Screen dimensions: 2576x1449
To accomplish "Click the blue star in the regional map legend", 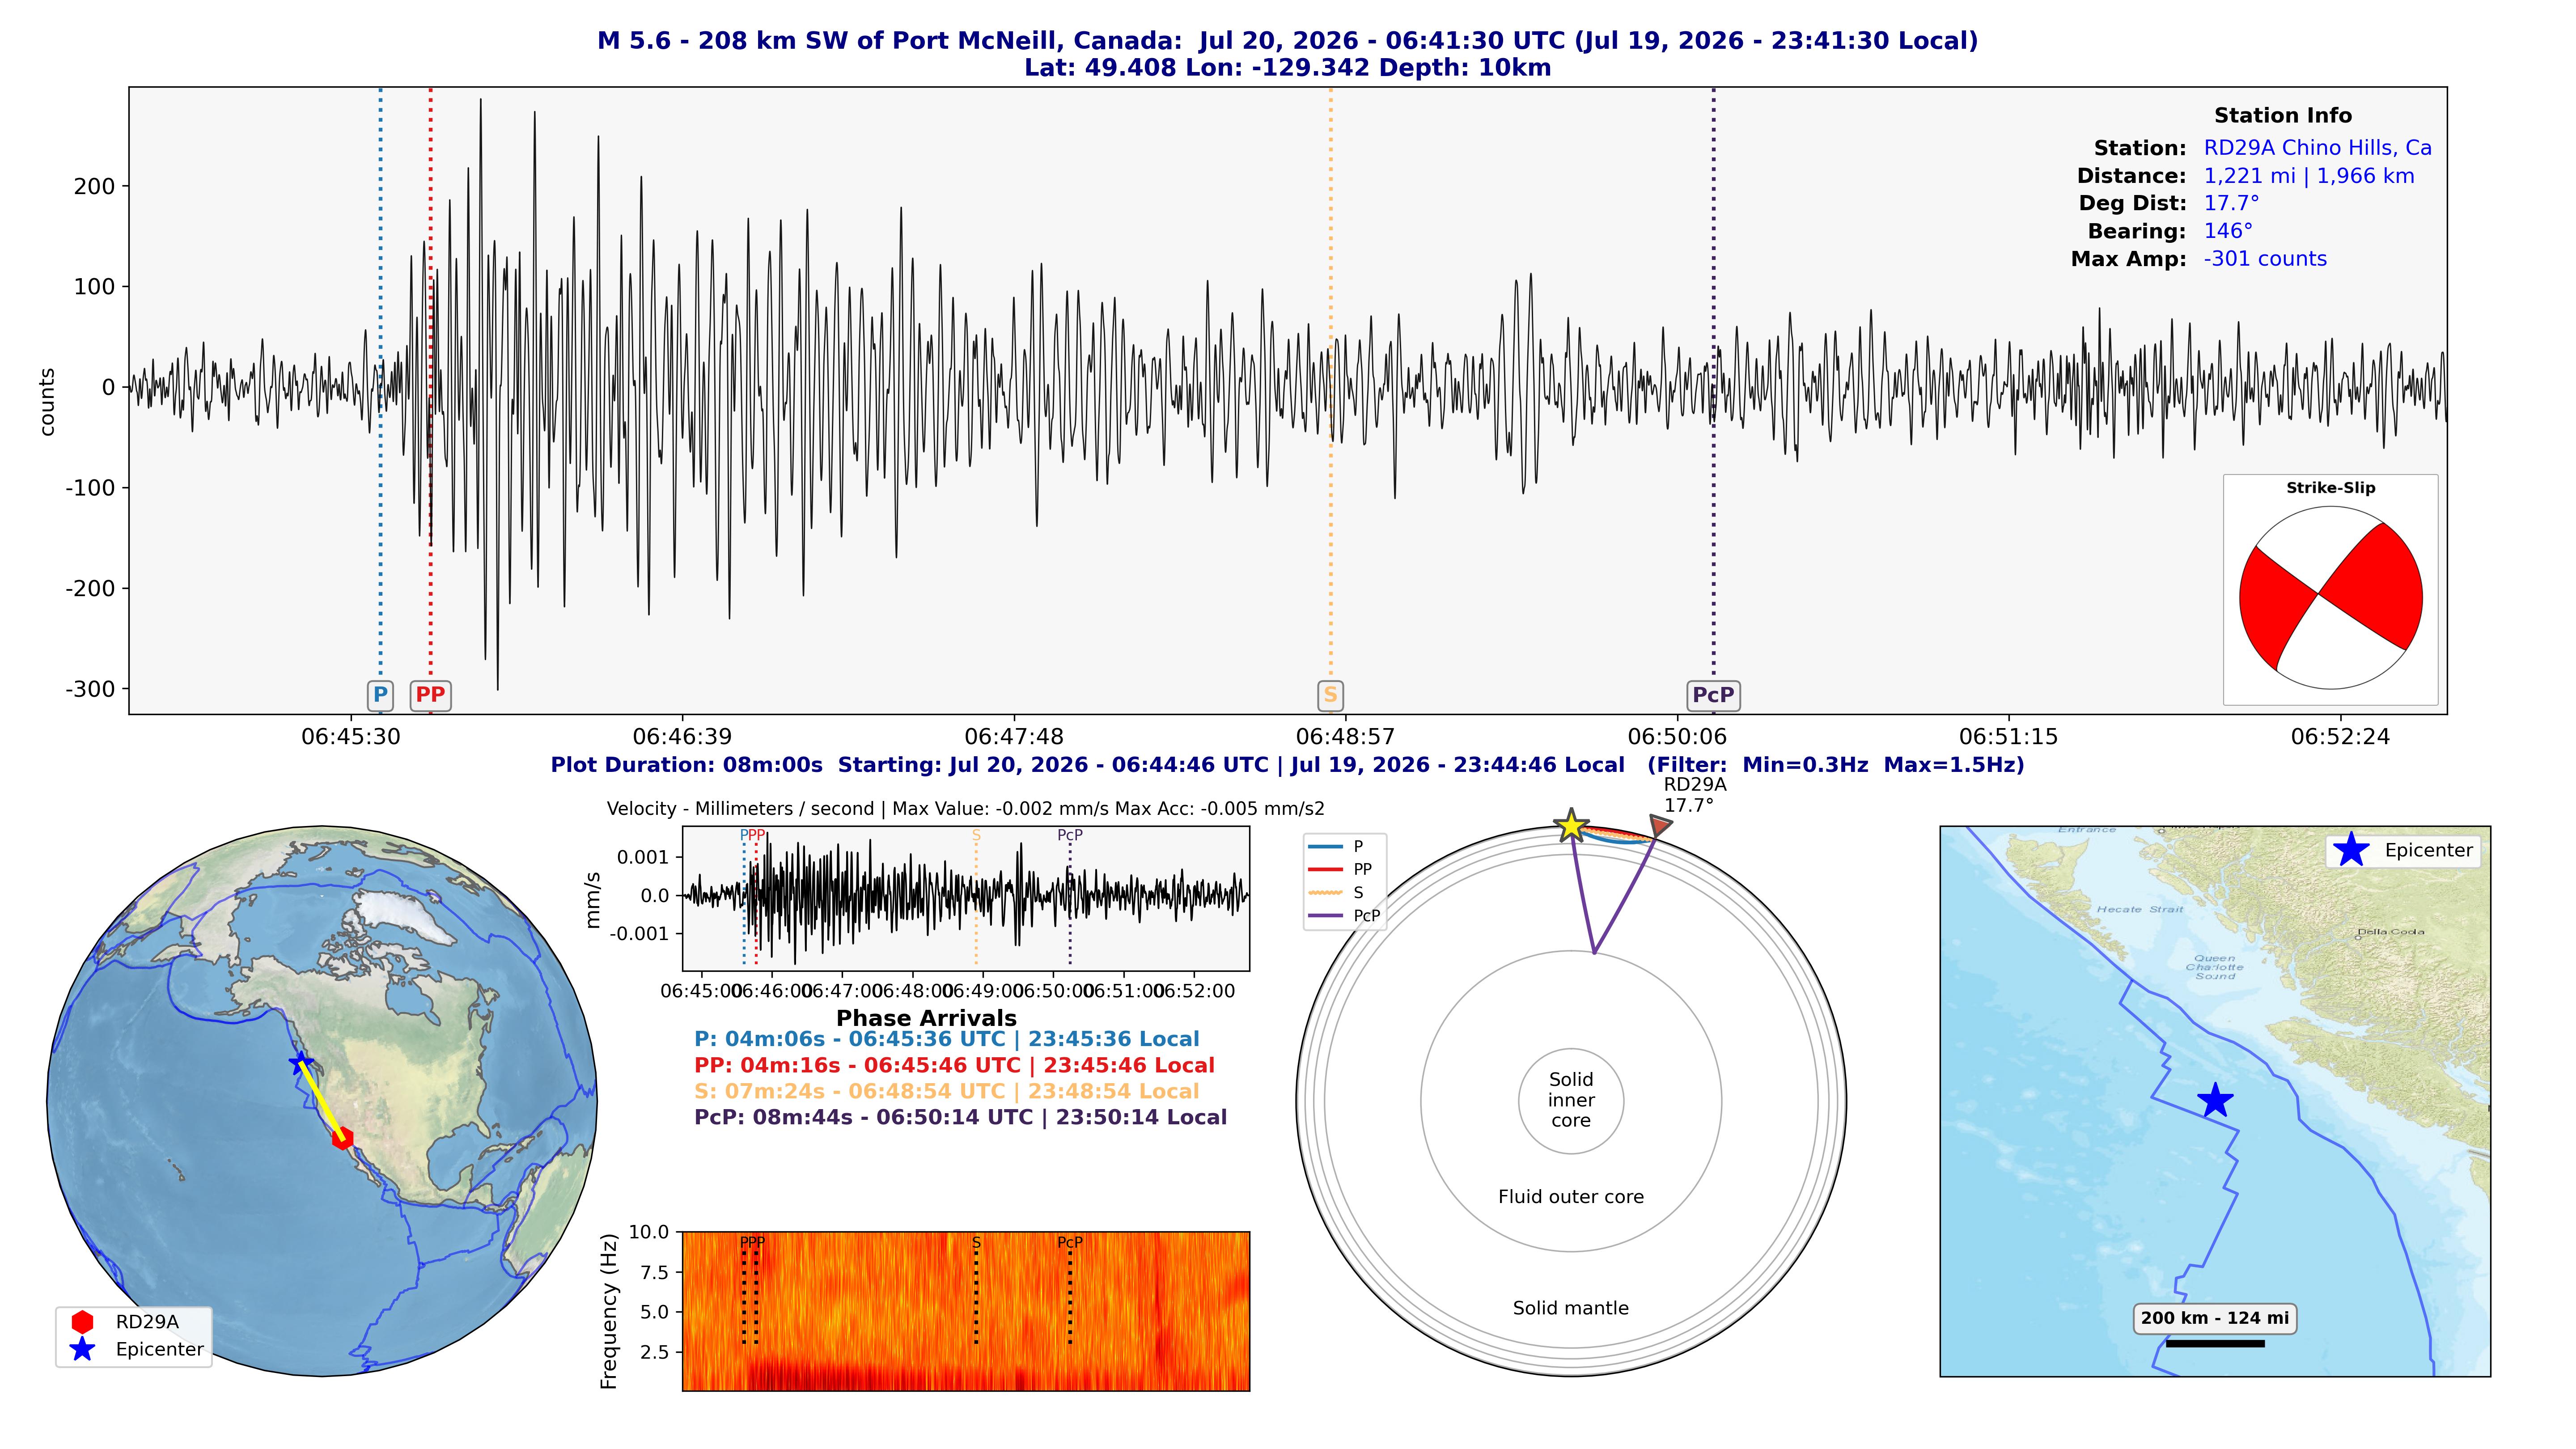I will point(2351,850).
